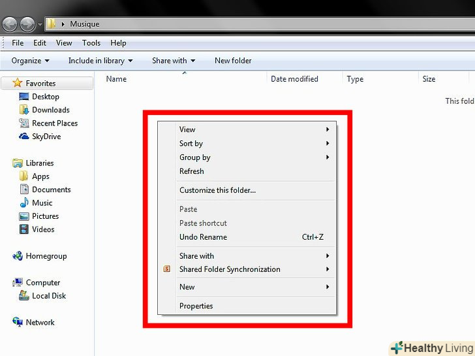Viewport: 475px width, 356px height.
Task: Sort by the Type column header
Action: pos(355,79)
